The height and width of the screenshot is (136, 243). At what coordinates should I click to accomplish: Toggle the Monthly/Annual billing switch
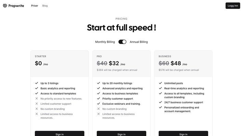click(x=122, y=42)
